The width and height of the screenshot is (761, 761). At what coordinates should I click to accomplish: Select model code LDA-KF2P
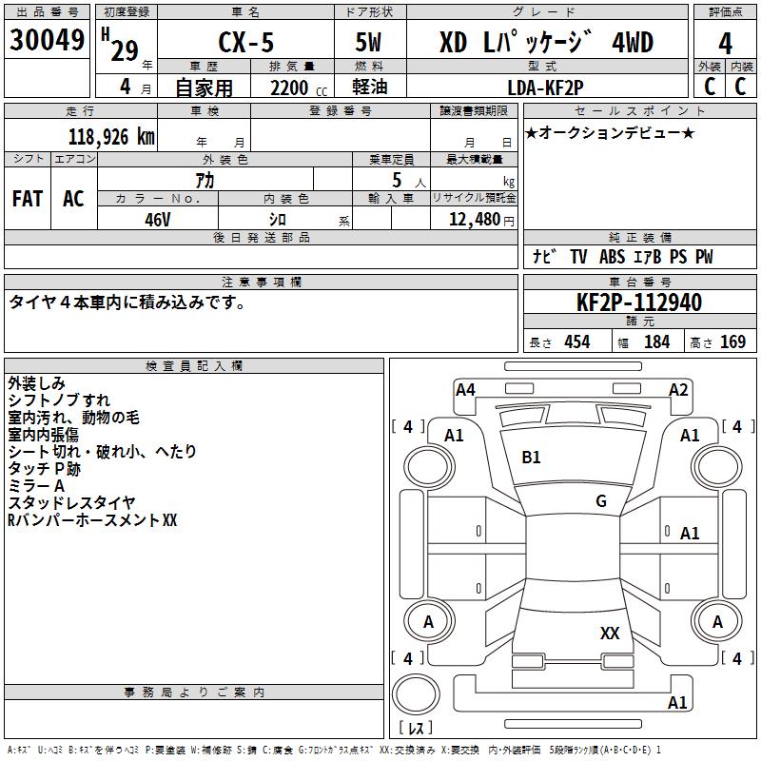coord(545,88)
